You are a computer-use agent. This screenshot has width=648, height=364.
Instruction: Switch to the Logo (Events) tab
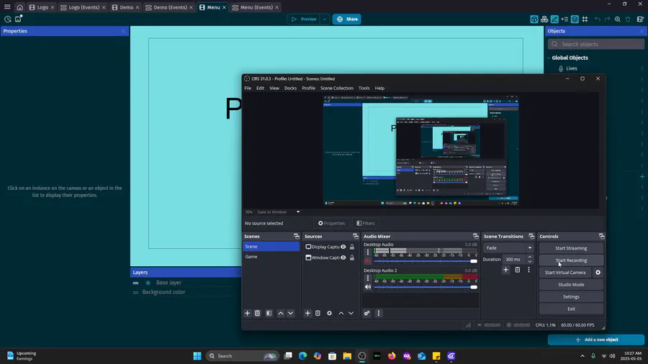pos(84,7)
